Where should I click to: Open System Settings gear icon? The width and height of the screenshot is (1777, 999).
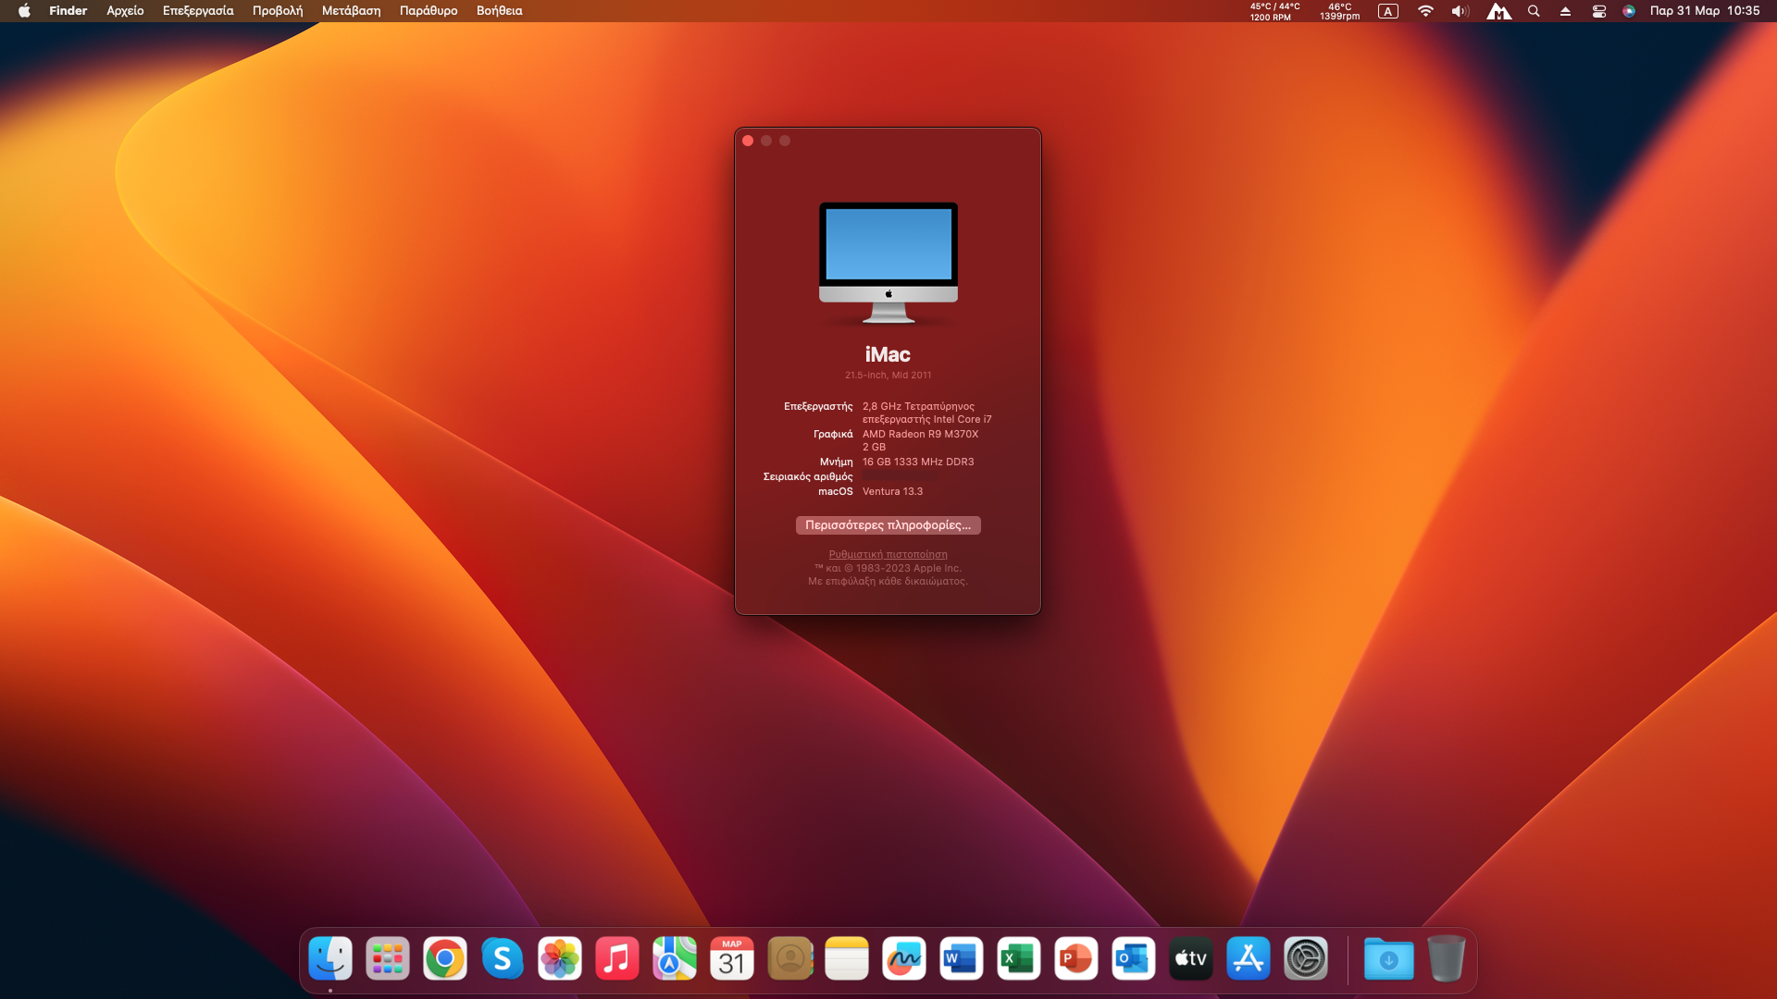(x=1306, y=959)
